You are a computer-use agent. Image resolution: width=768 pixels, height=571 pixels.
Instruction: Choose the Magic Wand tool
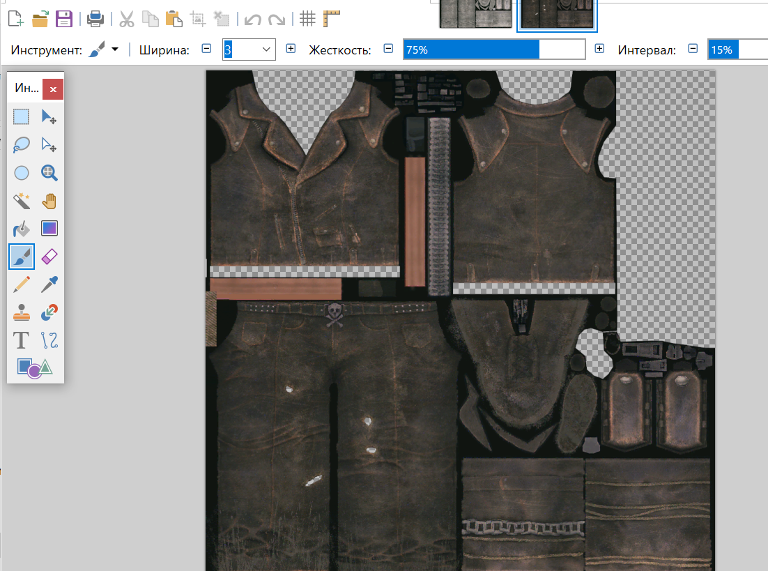22,201
